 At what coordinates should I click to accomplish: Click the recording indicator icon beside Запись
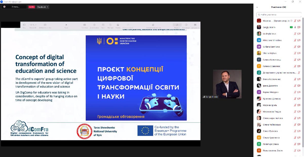coord(4,7)
